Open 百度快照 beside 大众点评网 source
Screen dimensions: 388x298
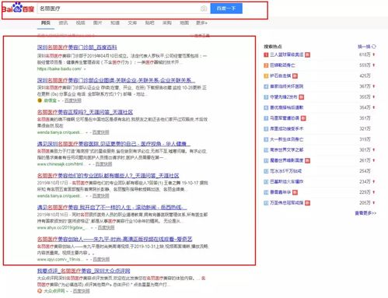pyautogui.click(x=81, y=291)
